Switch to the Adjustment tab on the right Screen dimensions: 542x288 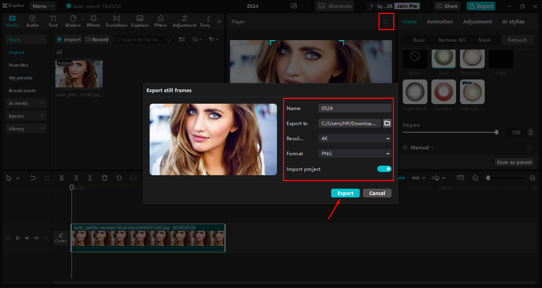pos(477,21)
